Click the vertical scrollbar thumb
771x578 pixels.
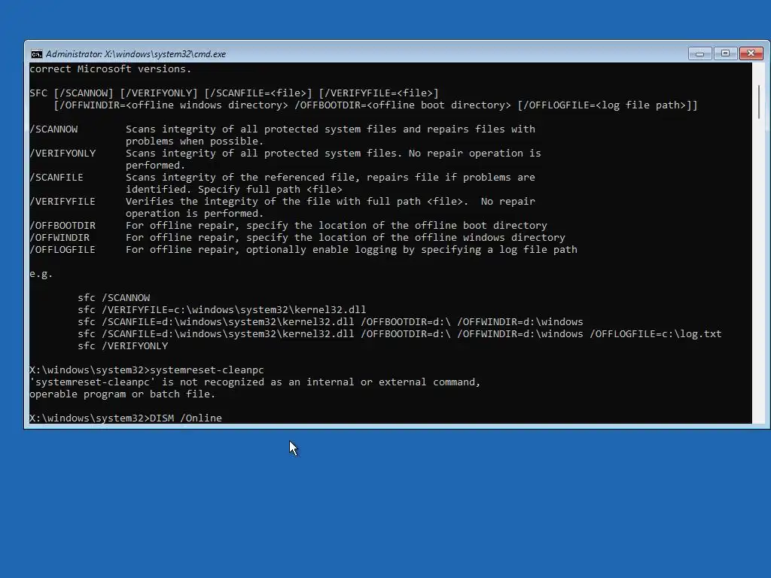[759, 102]
